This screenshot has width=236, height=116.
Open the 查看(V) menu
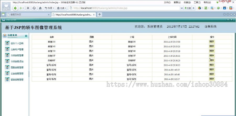(x=177, y=2)
